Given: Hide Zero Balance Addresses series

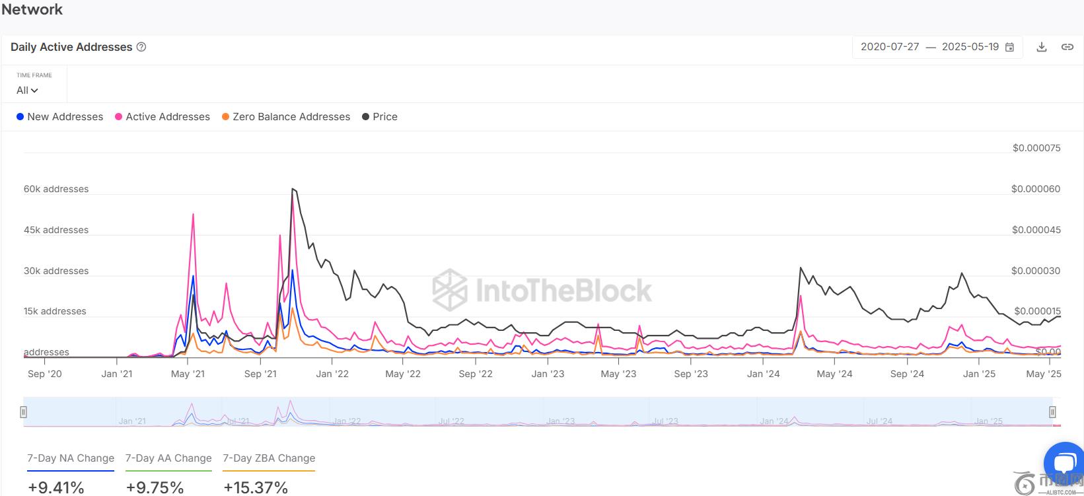Looking at the screenshot, I should 286,117.
